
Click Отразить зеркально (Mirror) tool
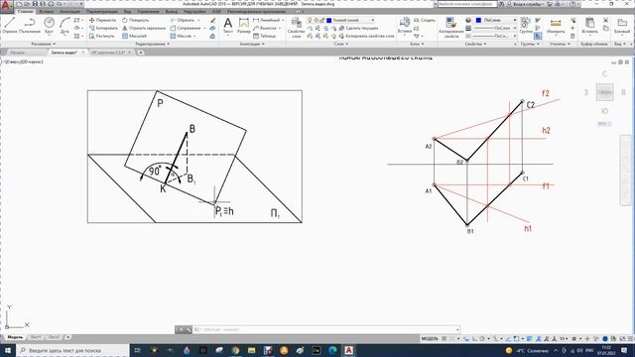point(144,28)
